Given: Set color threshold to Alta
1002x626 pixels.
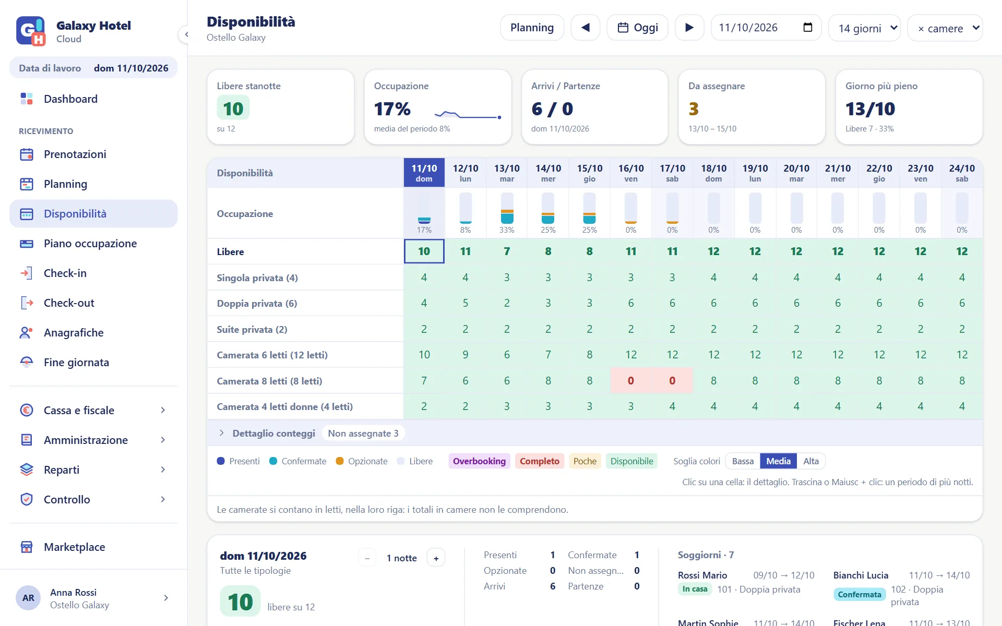Looking at the screenshot, I should (x=811, y=461).
